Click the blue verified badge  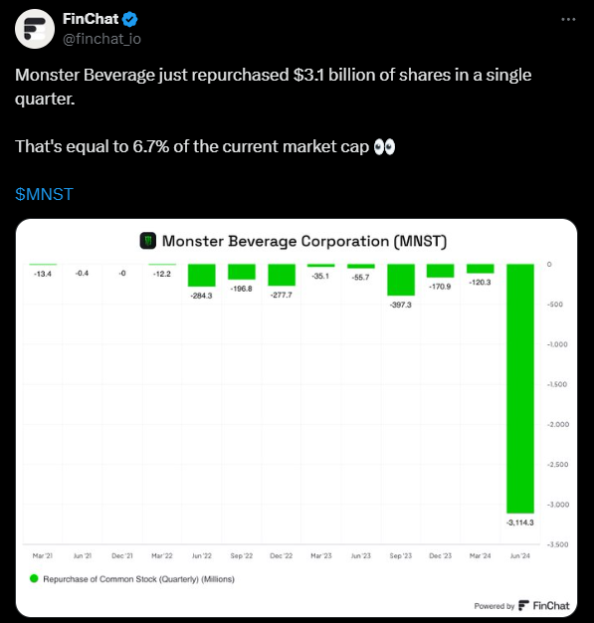pos(130,19)
